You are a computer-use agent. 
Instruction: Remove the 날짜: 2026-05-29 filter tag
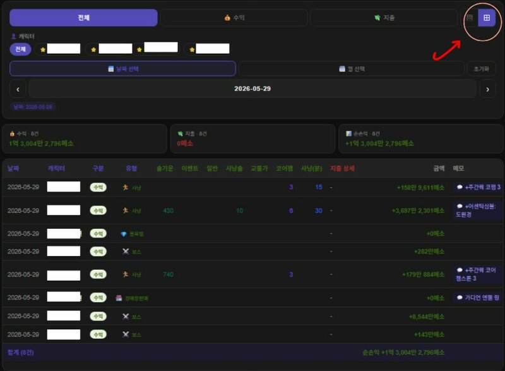(33, 107)
